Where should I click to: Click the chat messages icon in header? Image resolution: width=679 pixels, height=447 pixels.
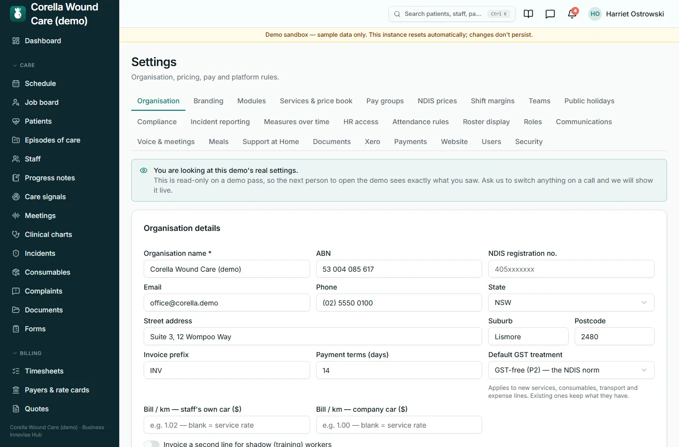[550, 14]
